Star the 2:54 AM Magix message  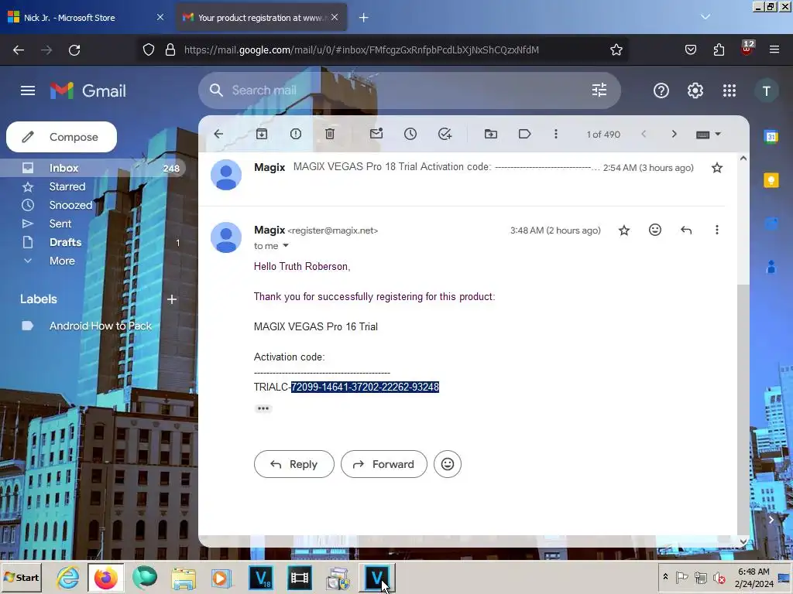pyautogui.click(x=716, y=168)
